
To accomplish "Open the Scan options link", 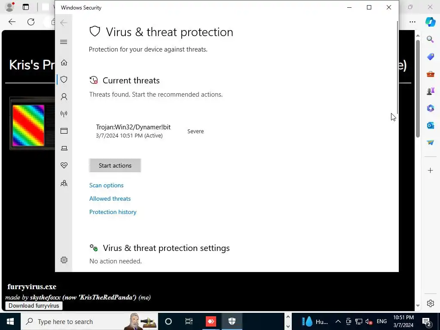I will pyautogui.click(x=107, y=185).
